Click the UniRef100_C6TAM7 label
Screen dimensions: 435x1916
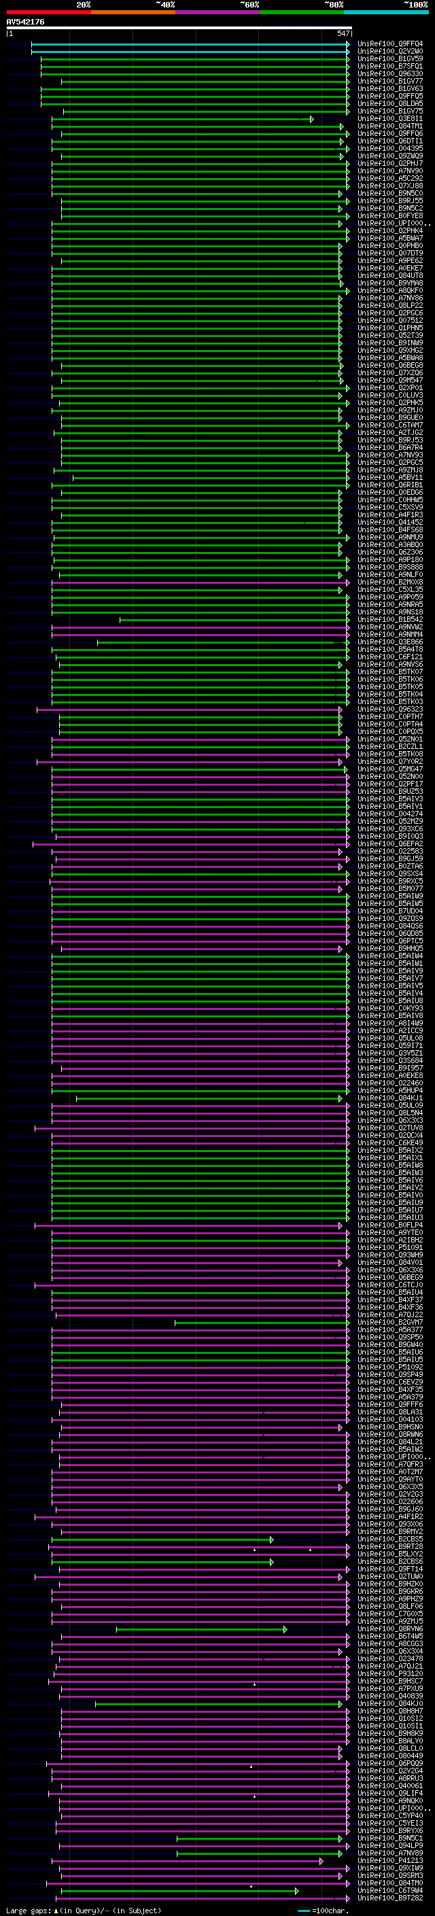click(390, 425)
